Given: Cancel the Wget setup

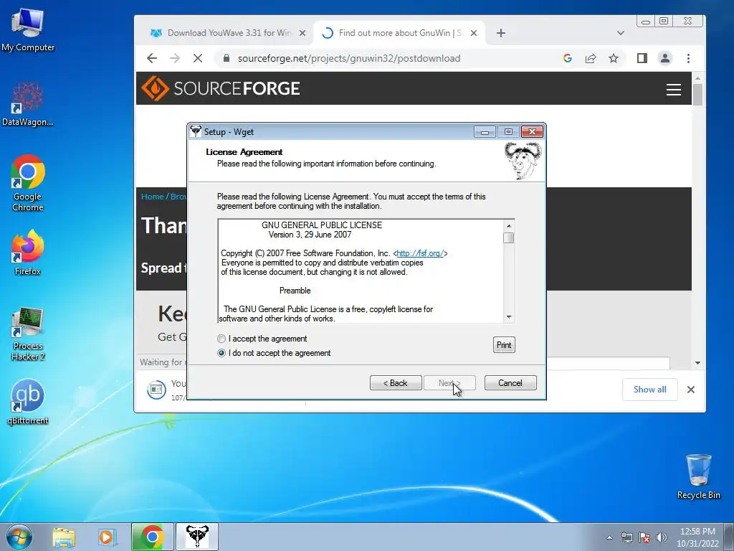Looking at the screenshot, I should pos(510,383).
